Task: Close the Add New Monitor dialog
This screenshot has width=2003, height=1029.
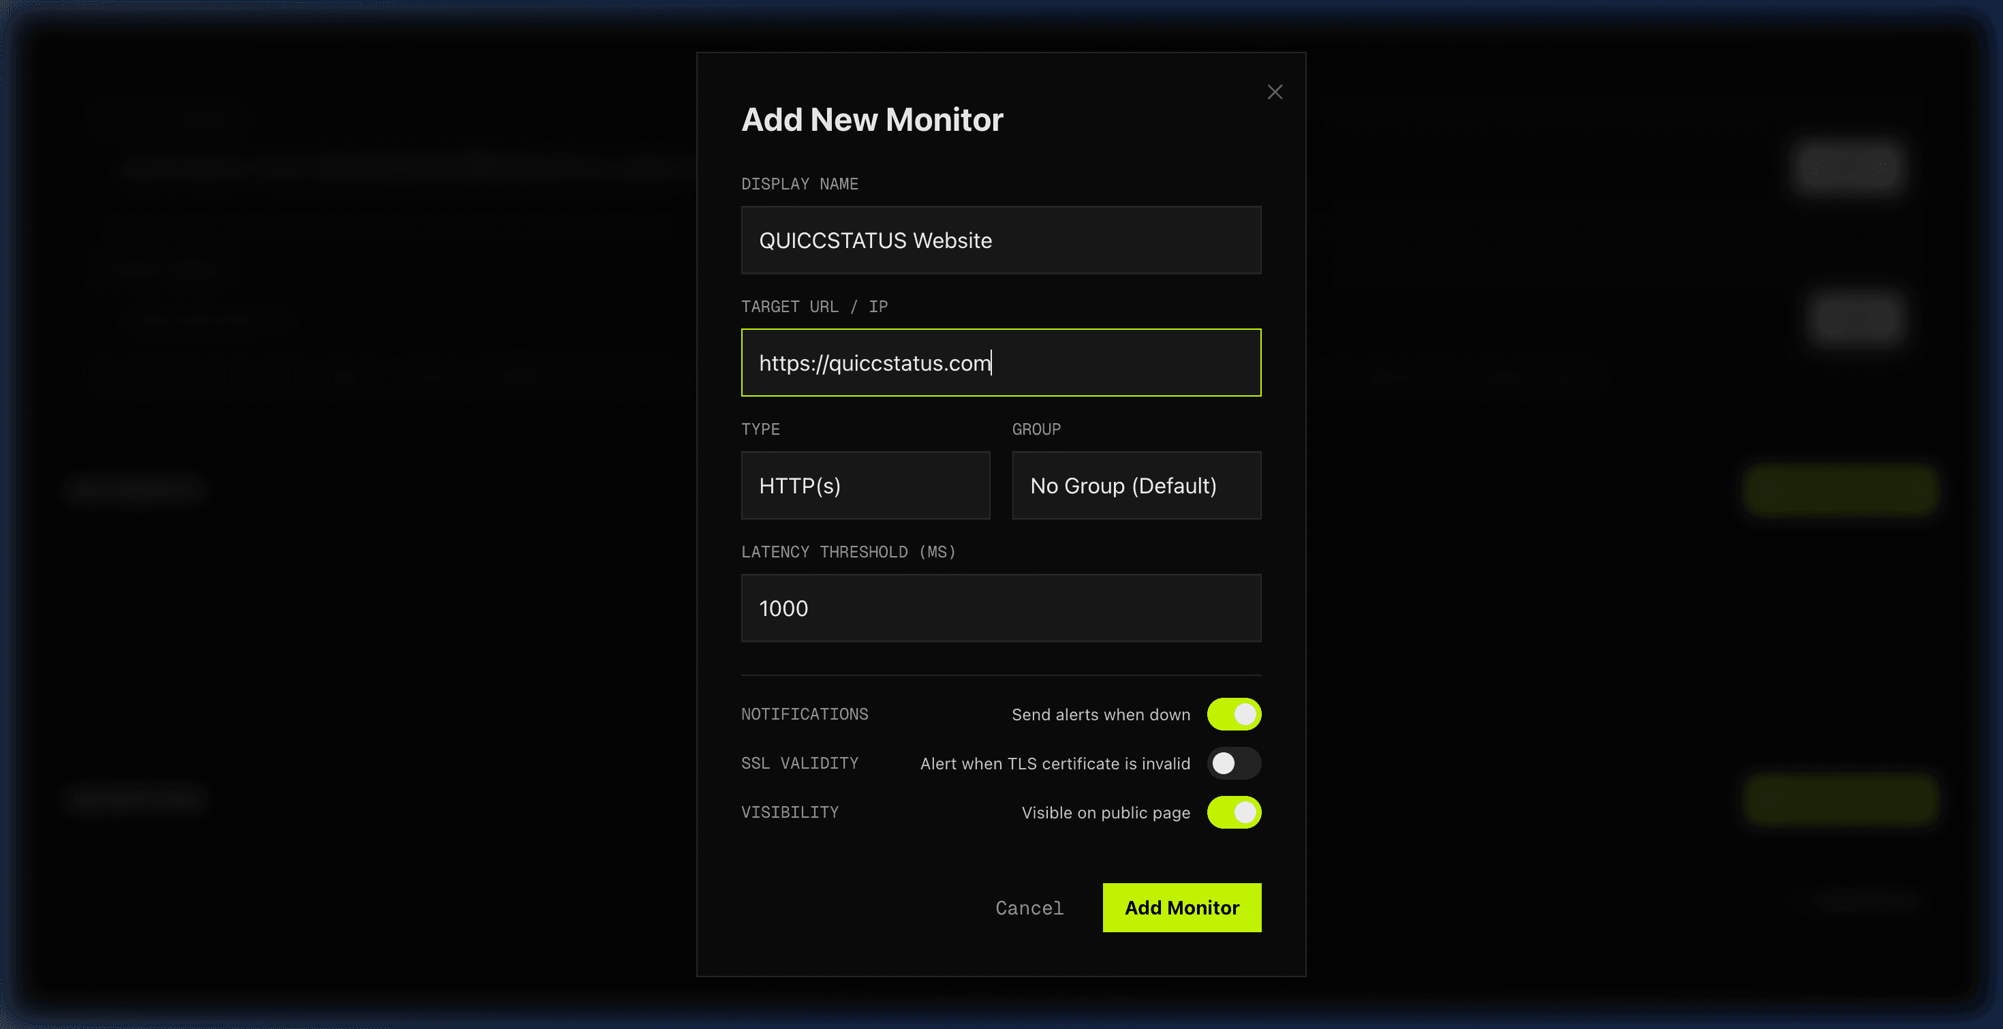Action: [x=1275, y=92]
